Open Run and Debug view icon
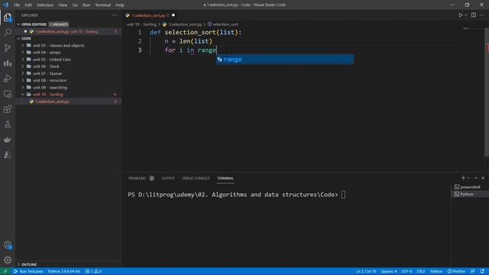 point(8,78)
